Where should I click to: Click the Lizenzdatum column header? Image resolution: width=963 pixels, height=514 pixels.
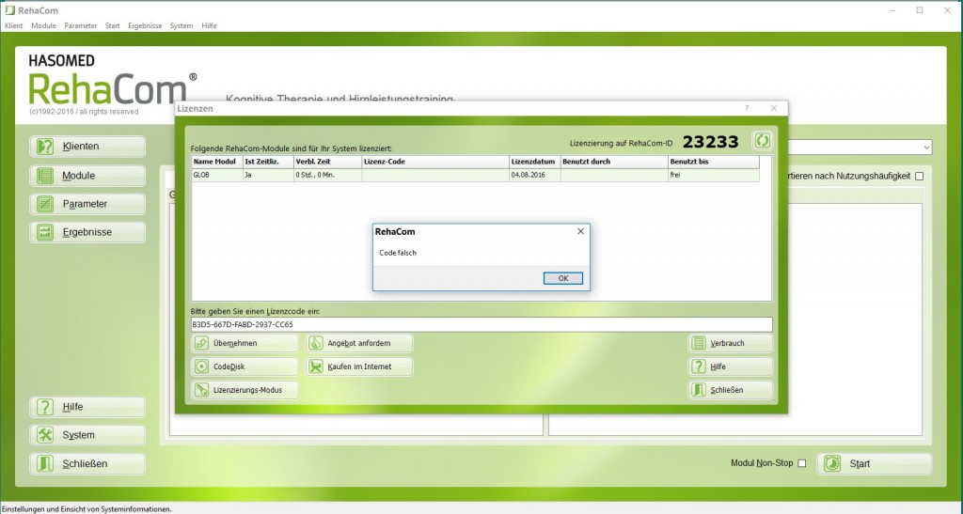click(x=534, y=162)
